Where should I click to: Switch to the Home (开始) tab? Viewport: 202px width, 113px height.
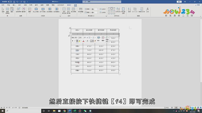[8, 5]
